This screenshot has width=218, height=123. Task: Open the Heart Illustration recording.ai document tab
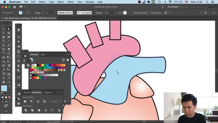pos(30,18)
